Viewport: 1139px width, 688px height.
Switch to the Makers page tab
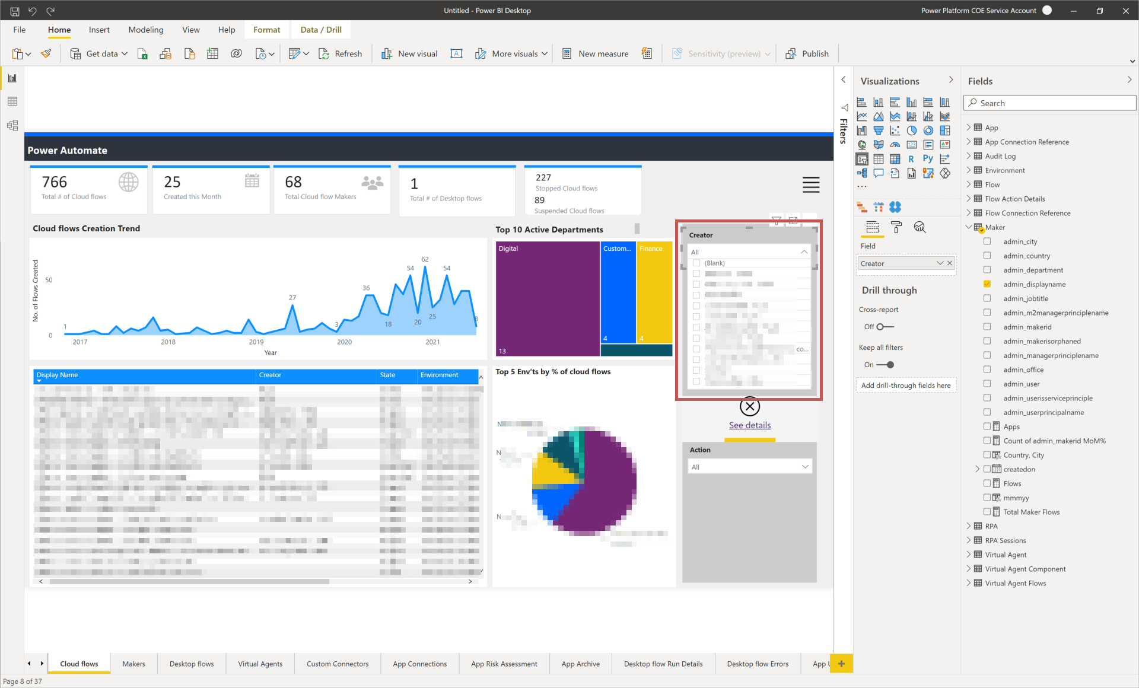click(x=133, y=664)
